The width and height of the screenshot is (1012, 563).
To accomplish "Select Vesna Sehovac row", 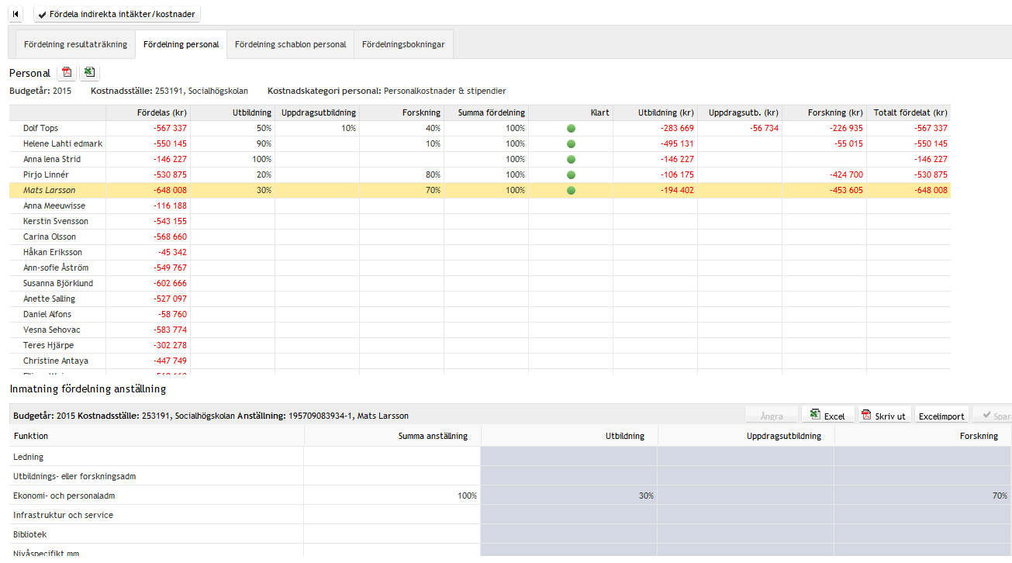I will 479,330.
